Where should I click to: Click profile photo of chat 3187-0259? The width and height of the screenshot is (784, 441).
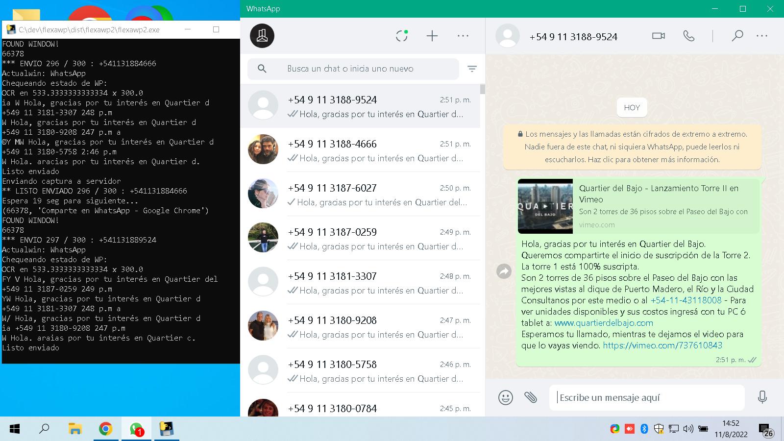tap(263, 238)
